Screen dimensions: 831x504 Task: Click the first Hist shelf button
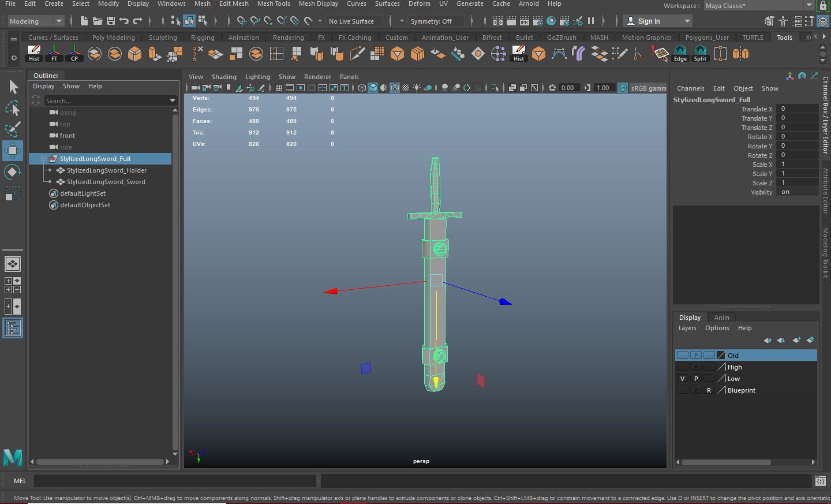(x=34, y=54)
